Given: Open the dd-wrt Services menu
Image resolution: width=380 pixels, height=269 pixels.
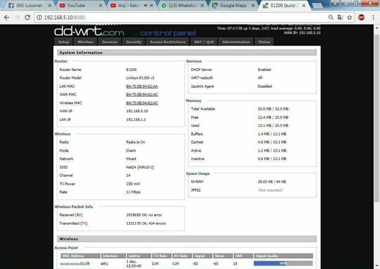Looking at the screenshot, I should coord(110,42).
